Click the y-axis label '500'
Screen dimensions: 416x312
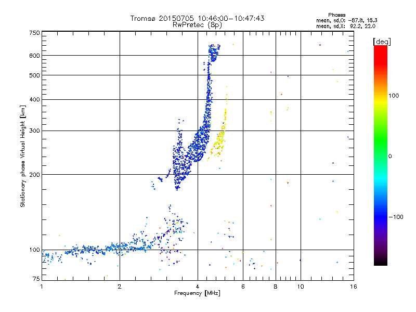pyautogui.click(x=34, y=75)
